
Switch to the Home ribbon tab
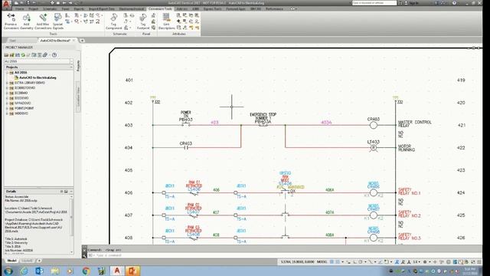(19, 8)
